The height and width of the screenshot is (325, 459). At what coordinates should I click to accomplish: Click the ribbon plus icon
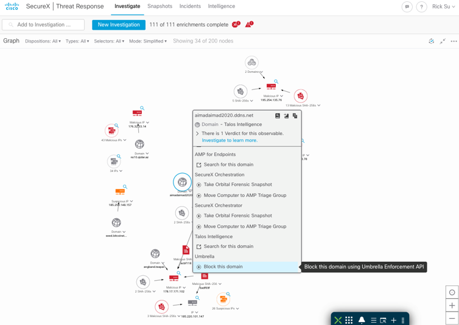(393, 320)
